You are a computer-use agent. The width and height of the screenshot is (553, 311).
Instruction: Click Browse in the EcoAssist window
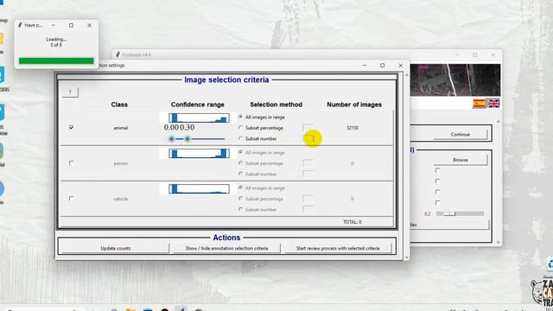tap(461, 160)
